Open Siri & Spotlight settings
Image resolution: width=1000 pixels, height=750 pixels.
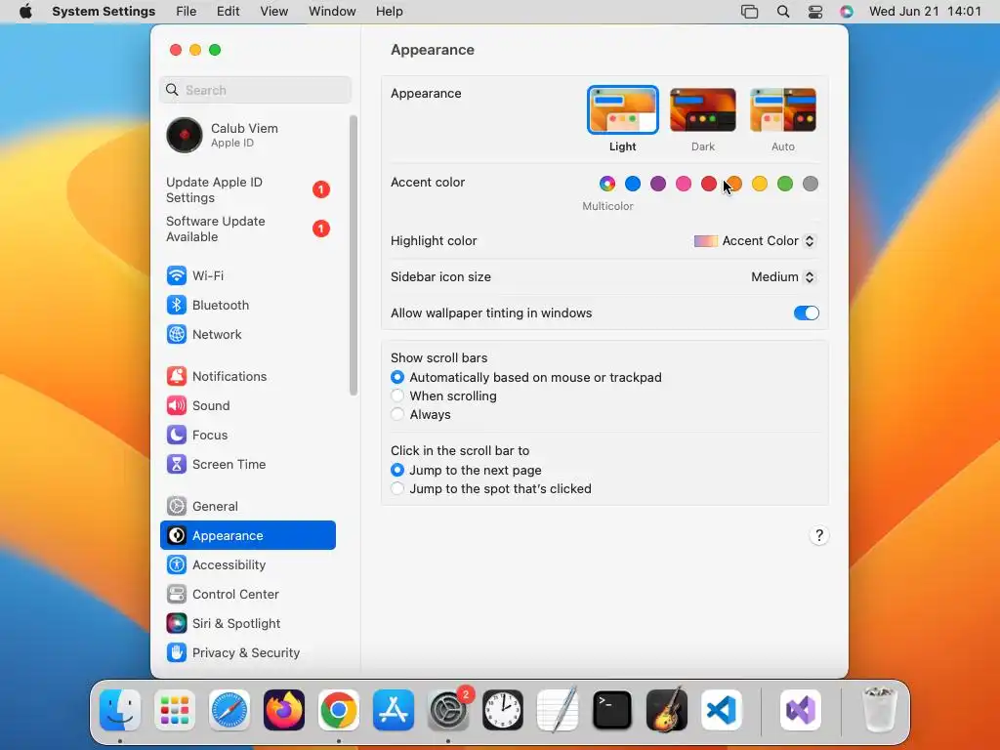247,624
